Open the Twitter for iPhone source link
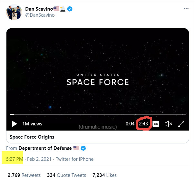 click(75, 159)
